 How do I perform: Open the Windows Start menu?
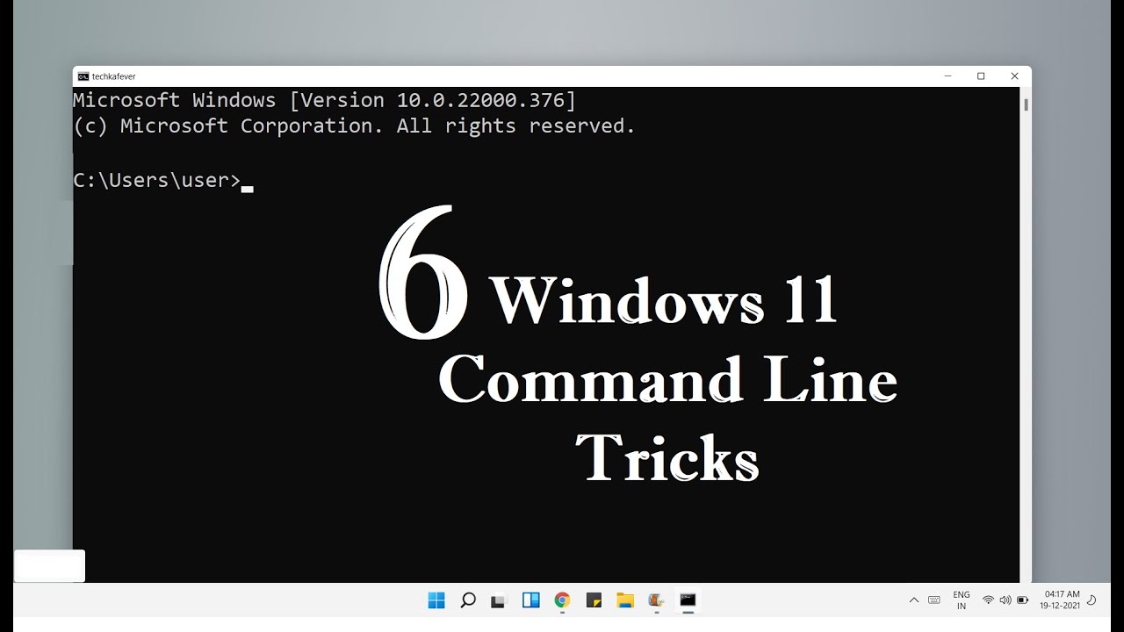tap(436, 600)
